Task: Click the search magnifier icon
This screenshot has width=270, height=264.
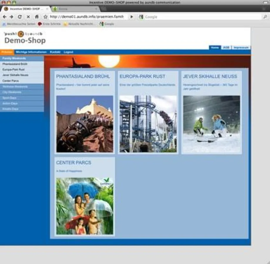Action: click(265, 17)
